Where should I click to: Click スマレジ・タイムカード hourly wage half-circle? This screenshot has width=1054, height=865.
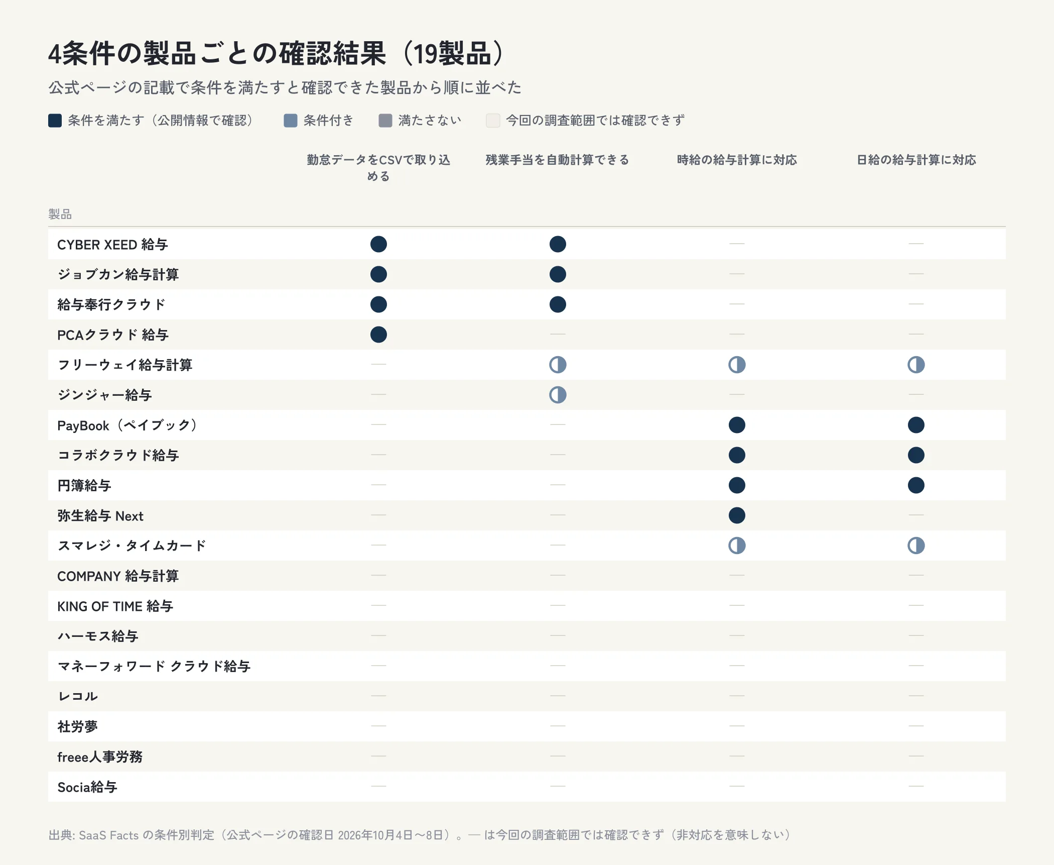(x=737, y=546)
